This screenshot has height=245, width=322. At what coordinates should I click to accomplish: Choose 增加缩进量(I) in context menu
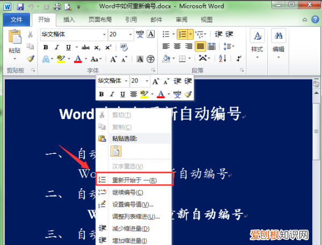[x=134, y=241]
